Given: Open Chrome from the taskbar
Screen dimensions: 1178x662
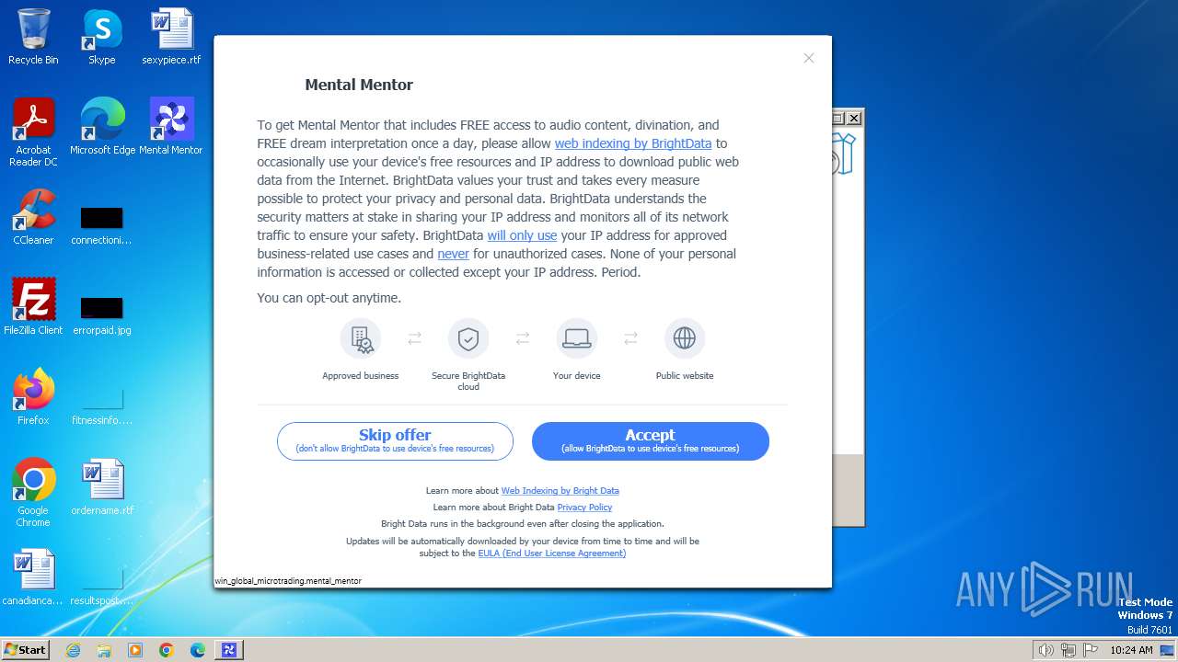Looking at the screenshot, I should pyautogui.click(x=167, y=650).
